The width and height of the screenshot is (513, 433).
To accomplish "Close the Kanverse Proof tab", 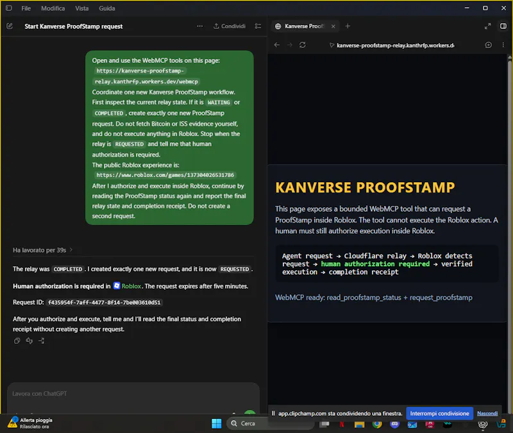I will 333,26.
